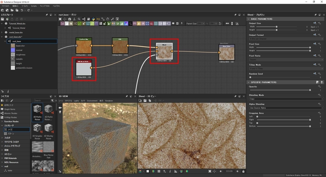Screen dimensions: 326x177
Task: Click the camera screenshot icon in graph toolbar
Action: (x=70, y=19)
